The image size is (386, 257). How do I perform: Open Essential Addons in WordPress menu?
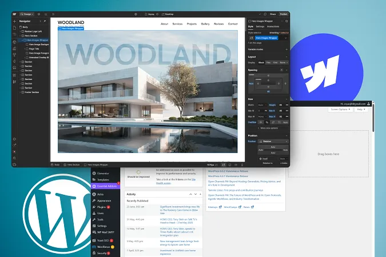pos(105,186)
